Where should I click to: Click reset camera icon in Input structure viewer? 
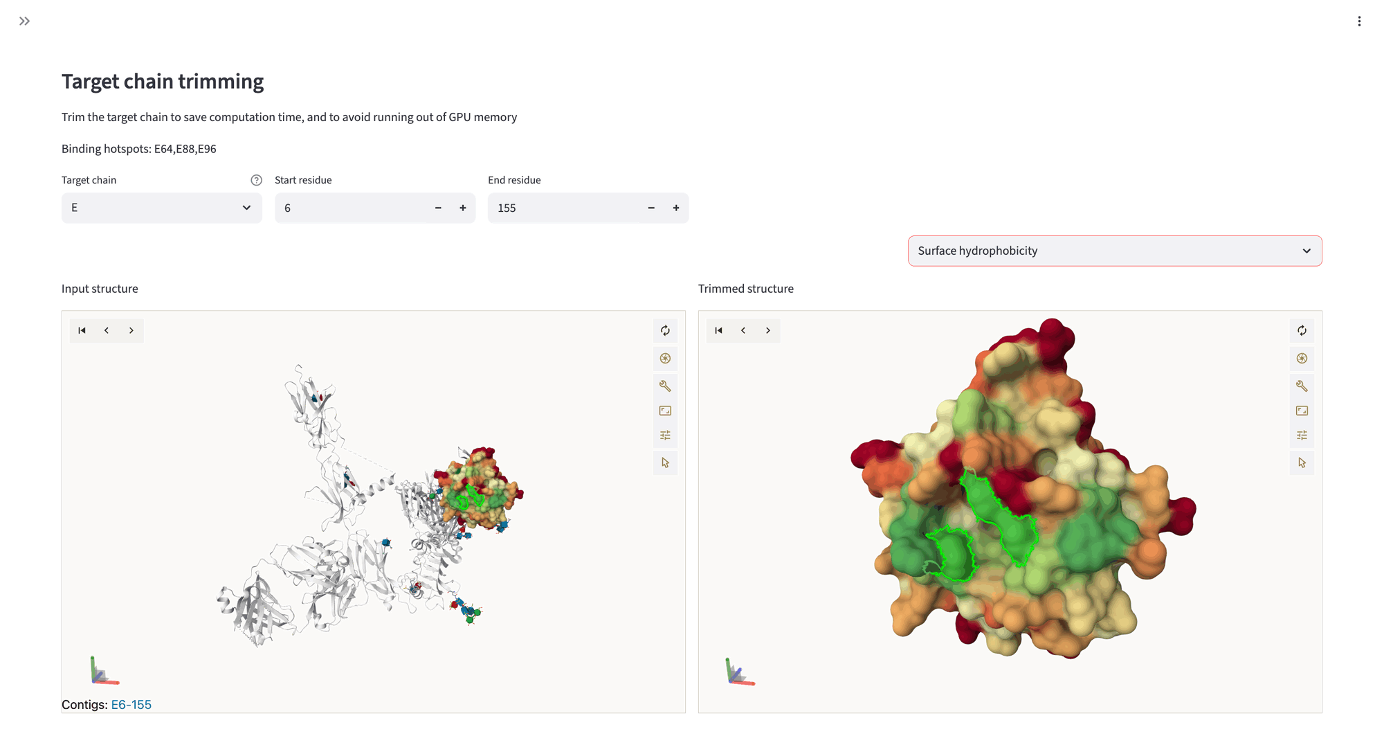pos(665,331)
